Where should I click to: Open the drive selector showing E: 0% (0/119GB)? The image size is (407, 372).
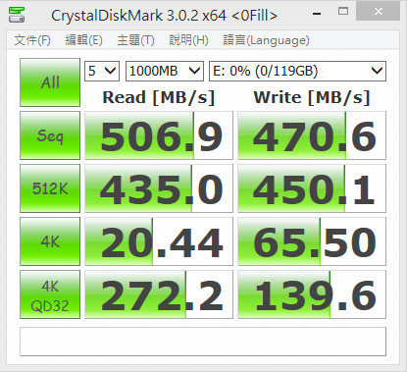click(297, 71)
